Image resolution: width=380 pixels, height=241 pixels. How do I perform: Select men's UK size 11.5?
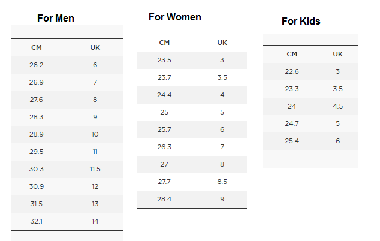point(95,169)
